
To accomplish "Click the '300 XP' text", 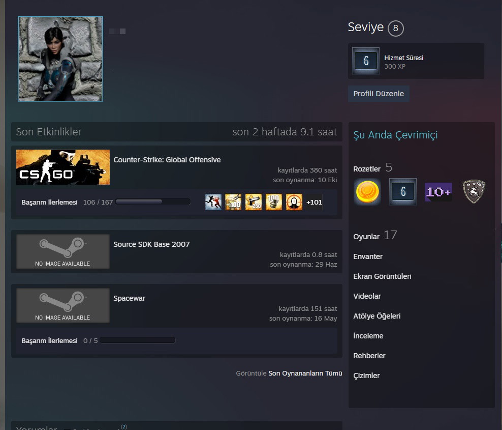I will pyautogui.click(x=395, y=66).
